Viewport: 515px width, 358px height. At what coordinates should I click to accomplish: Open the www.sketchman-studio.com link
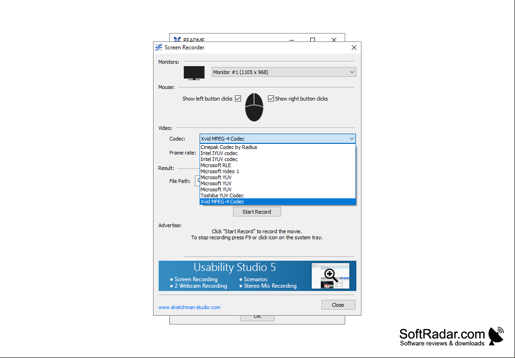pyautogui.click(x=189, y=307)
